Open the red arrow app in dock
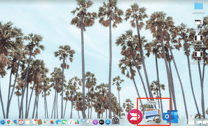The width and height of the screenshot is (208, 129). 135,117
